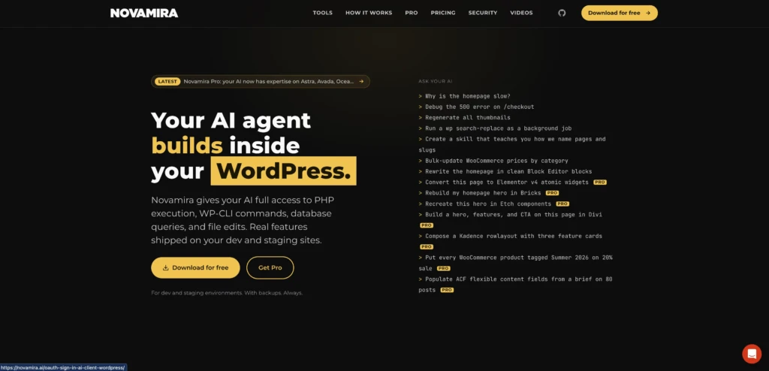The height and width of the screenshot is (371, 769).
Task: Open the chat support bubble icon
Action: [x=751, y=353]
